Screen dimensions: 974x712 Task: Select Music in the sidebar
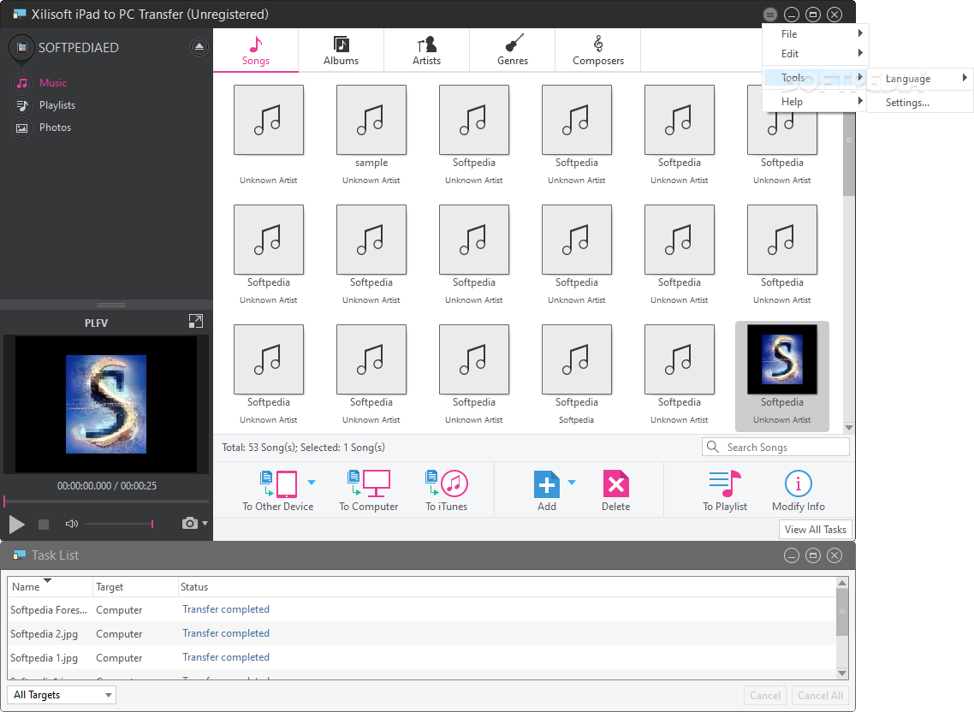(x=53, y=83)
